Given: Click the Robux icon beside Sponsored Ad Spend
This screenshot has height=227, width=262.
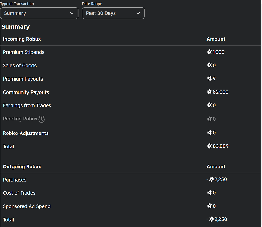Looking at the screenshot, I should pyautogui.click(x=209, y=206).
